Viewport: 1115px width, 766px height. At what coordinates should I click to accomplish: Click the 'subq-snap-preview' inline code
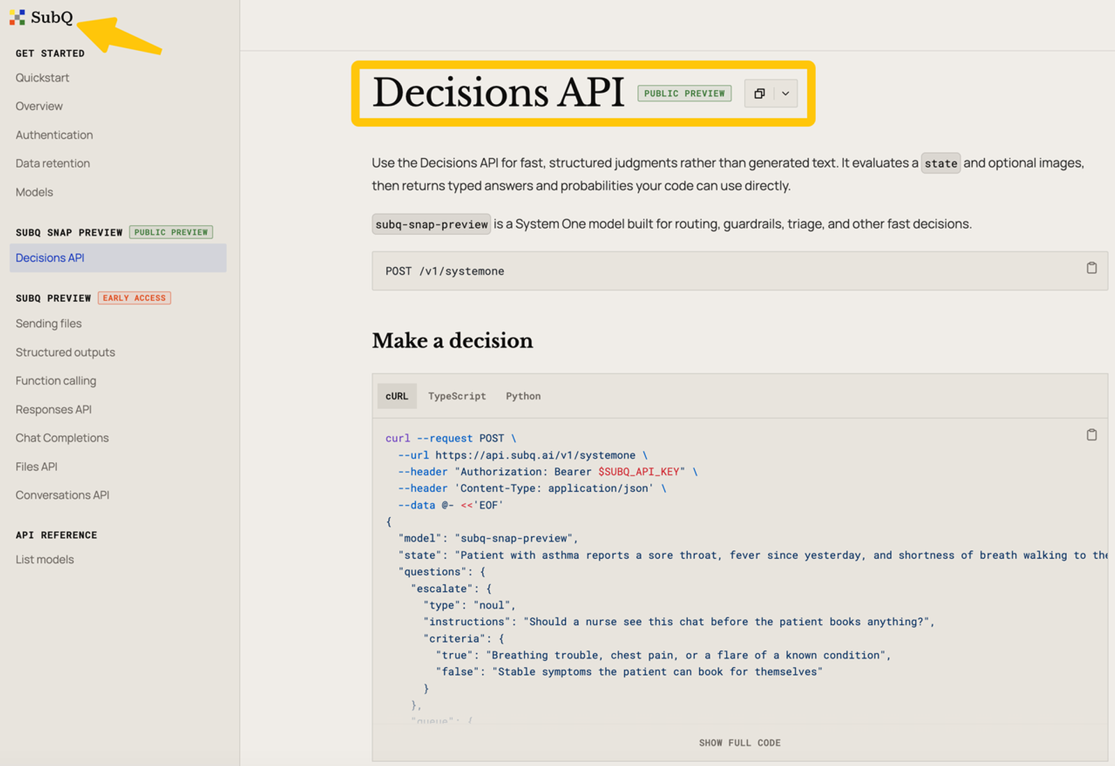point(431,224)
